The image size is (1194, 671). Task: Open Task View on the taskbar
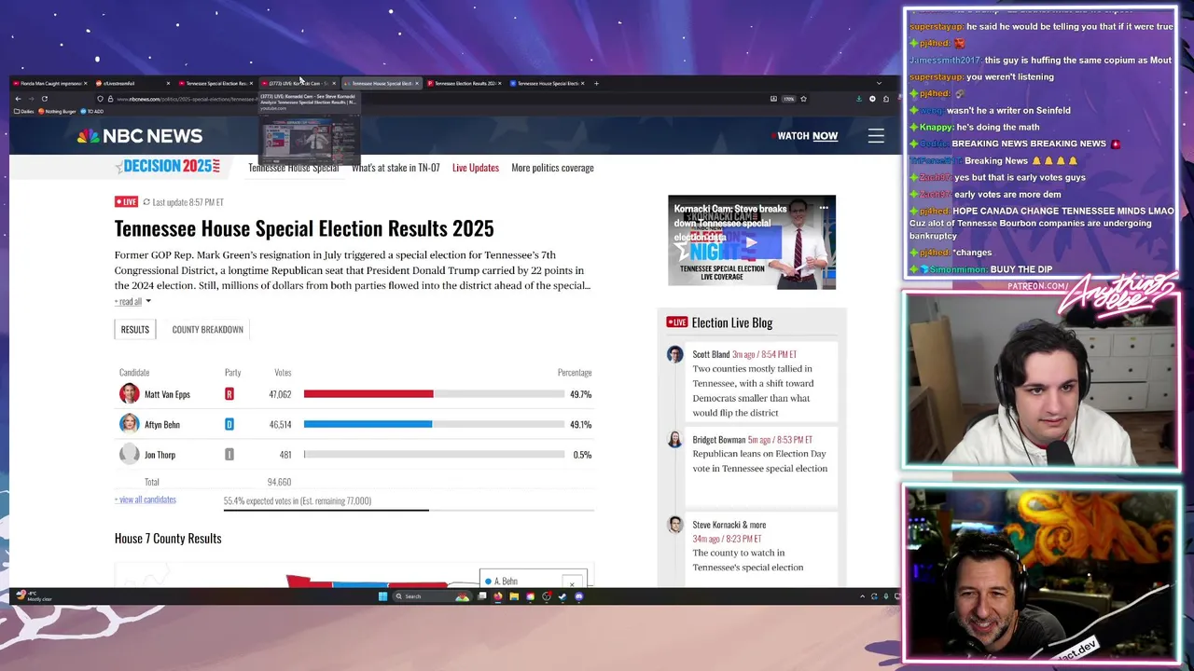click(x=481, y=596)
